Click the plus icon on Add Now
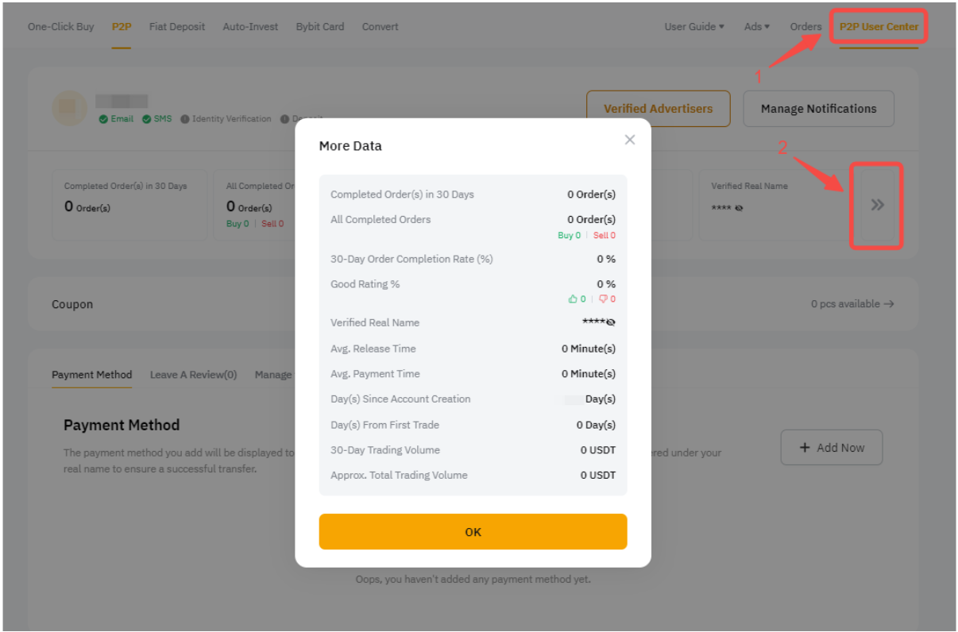This screenshot has width=958, height=632. pyautogui.click(x=805, y=448)
